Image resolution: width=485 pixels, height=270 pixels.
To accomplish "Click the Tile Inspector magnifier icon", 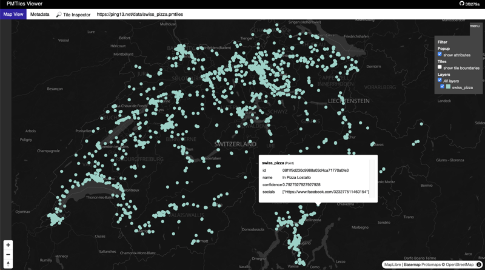I will point(59,15).
